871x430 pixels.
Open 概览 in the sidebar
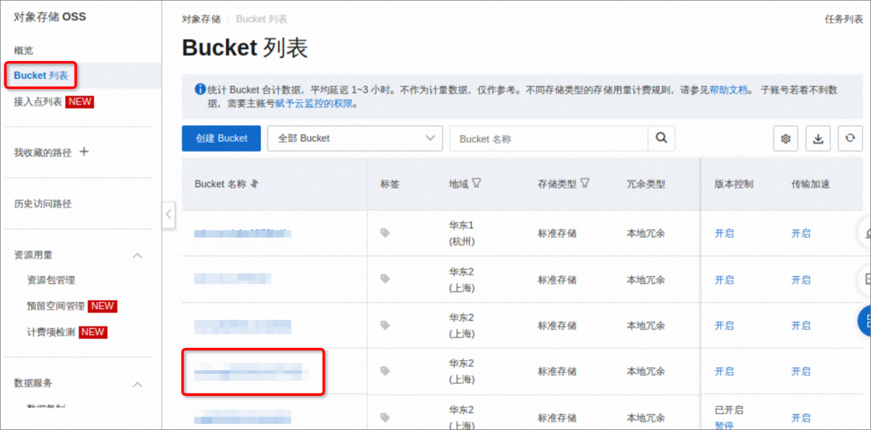[x=24, y=50]
